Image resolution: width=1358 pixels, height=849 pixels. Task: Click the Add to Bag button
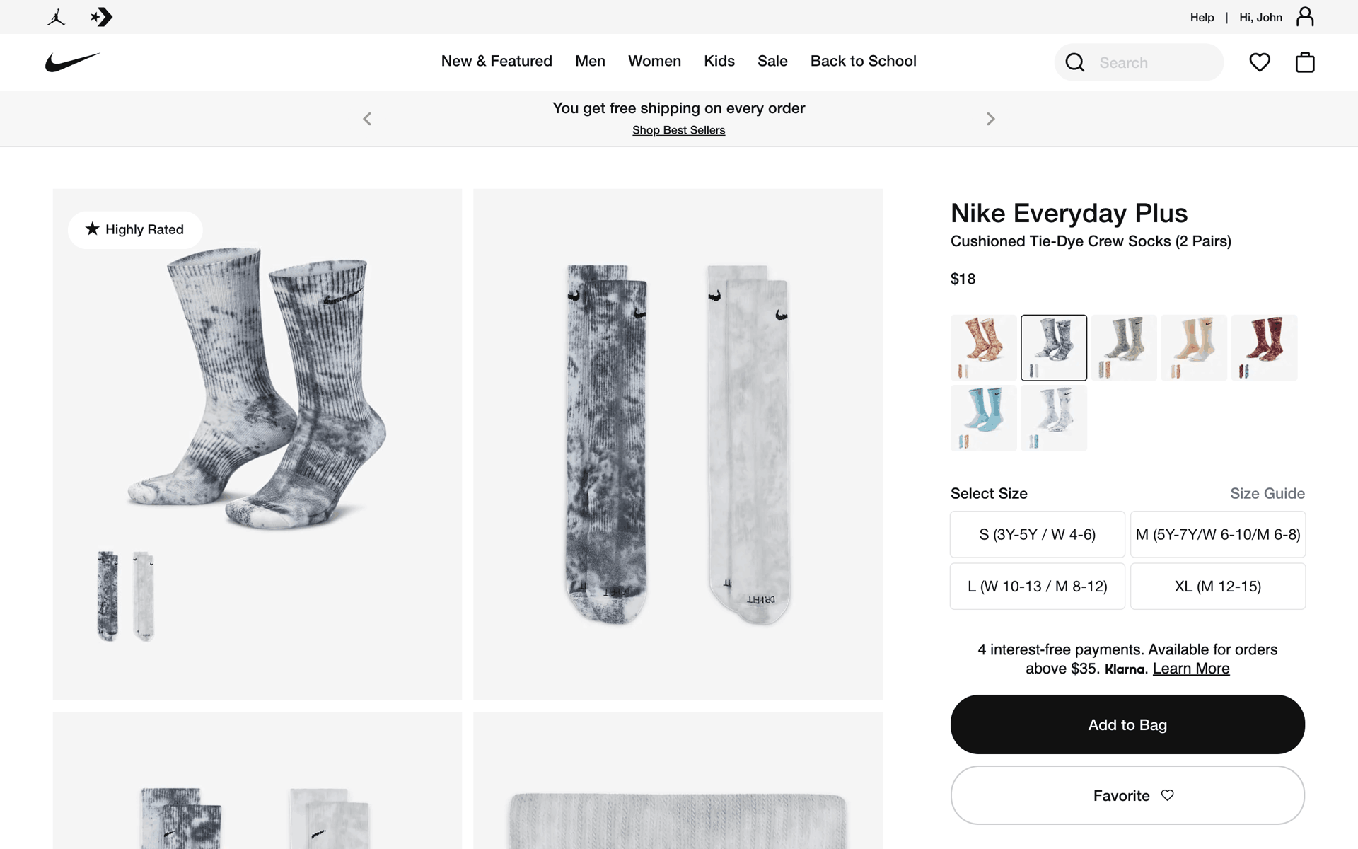coord(1127,724)
